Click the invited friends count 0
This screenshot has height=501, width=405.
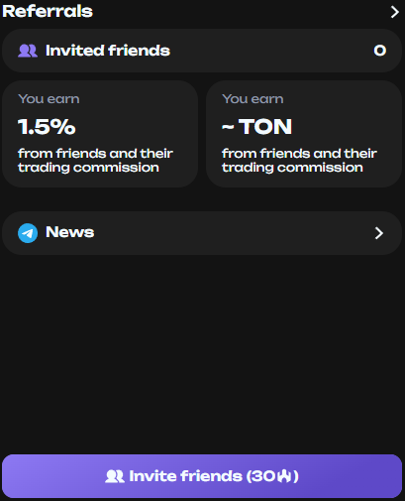click(x=379, y=51)
